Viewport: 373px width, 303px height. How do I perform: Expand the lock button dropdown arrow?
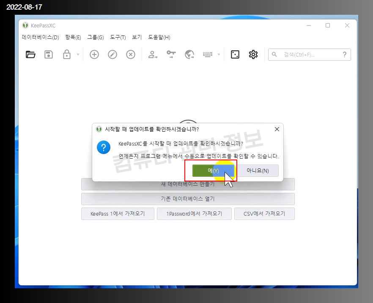click(x=78, y=54)
